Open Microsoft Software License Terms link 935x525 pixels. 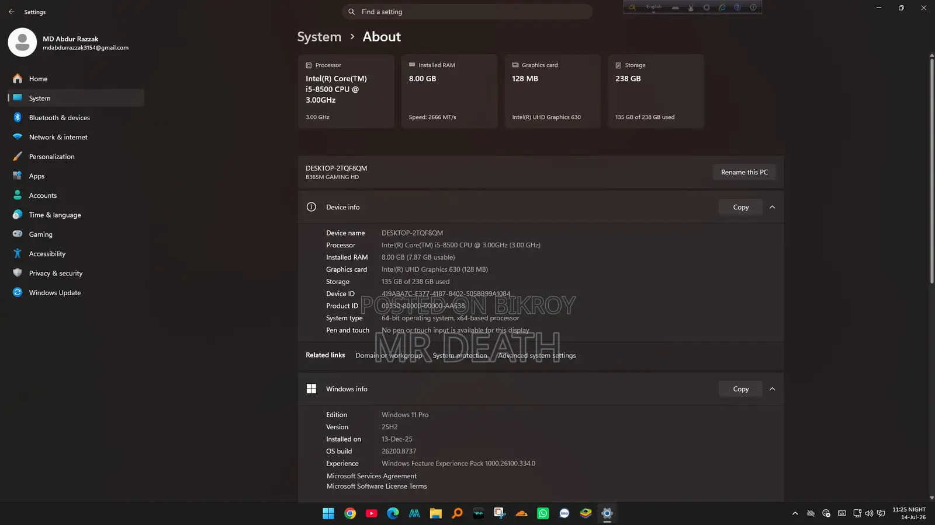377,486
